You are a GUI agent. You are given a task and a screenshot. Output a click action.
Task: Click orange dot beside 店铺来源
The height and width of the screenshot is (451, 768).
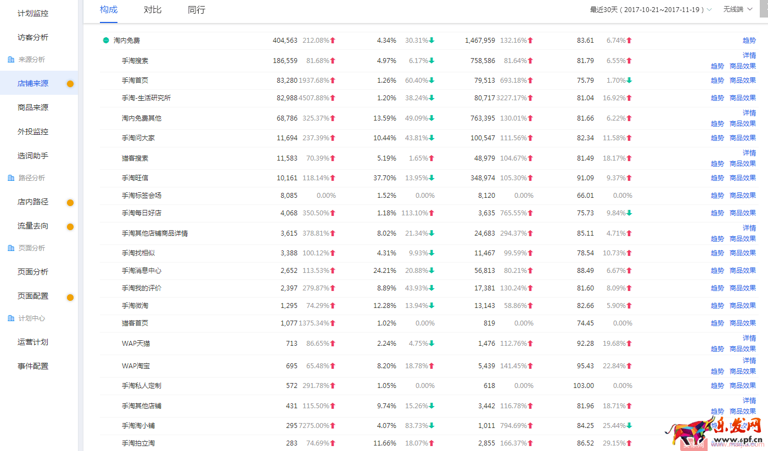70,84
